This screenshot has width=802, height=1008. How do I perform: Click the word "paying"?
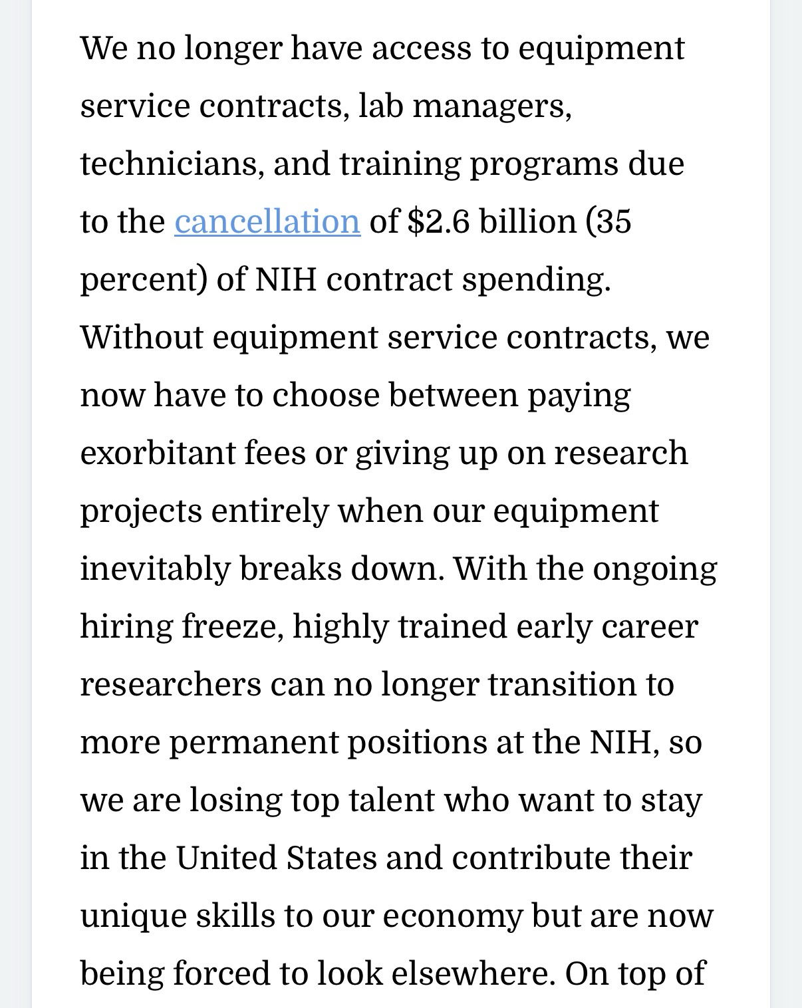pyautogui.click(x=579, y=395)
